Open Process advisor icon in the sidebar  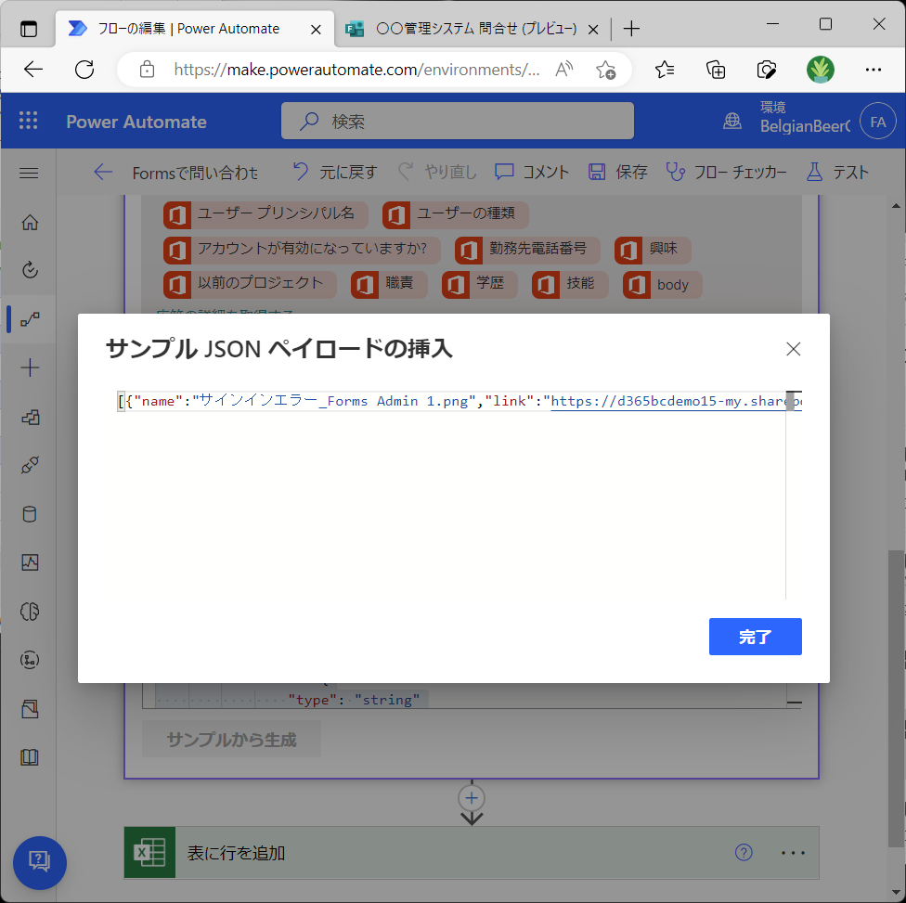tap(30, 660)
